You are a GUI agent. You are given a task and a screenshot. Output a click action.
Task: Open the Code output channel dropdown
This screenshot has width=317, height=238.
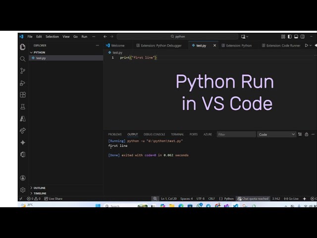coord(276,134)
